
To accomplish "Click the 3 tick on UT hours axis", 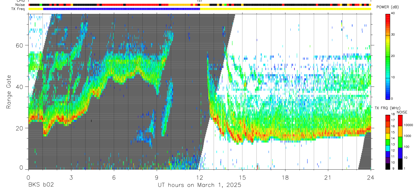I will coord(71,177).
